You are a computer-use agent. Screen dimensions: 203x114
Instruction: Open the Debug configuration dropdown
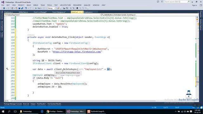pyautogui.click(x=51, y=8)
